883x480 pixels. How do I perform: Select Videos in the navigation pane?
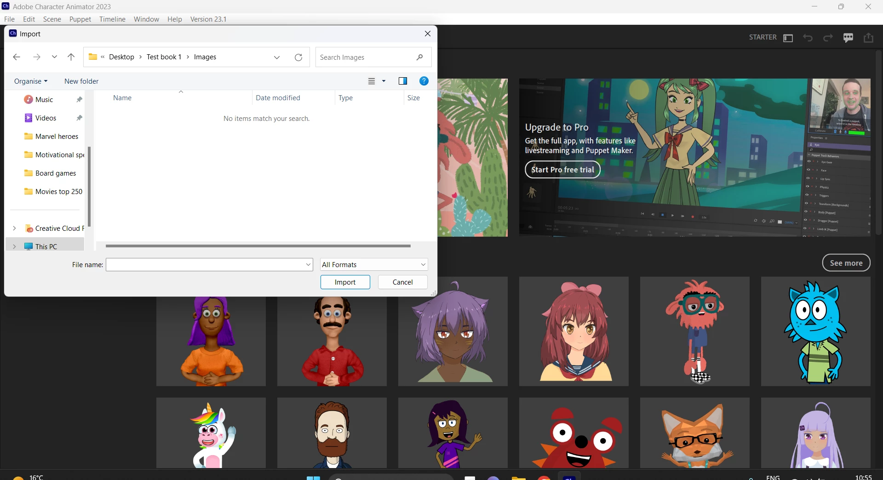pos(46,118)
